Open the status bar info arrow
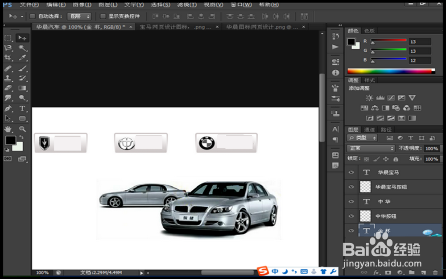 (x=142, y=273)
